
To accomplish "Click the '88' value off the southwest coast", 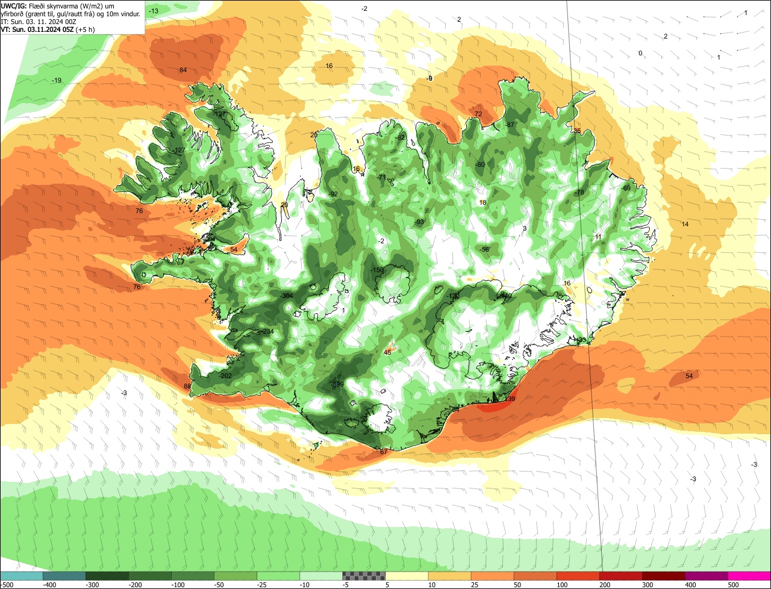I will click(187, 386).
